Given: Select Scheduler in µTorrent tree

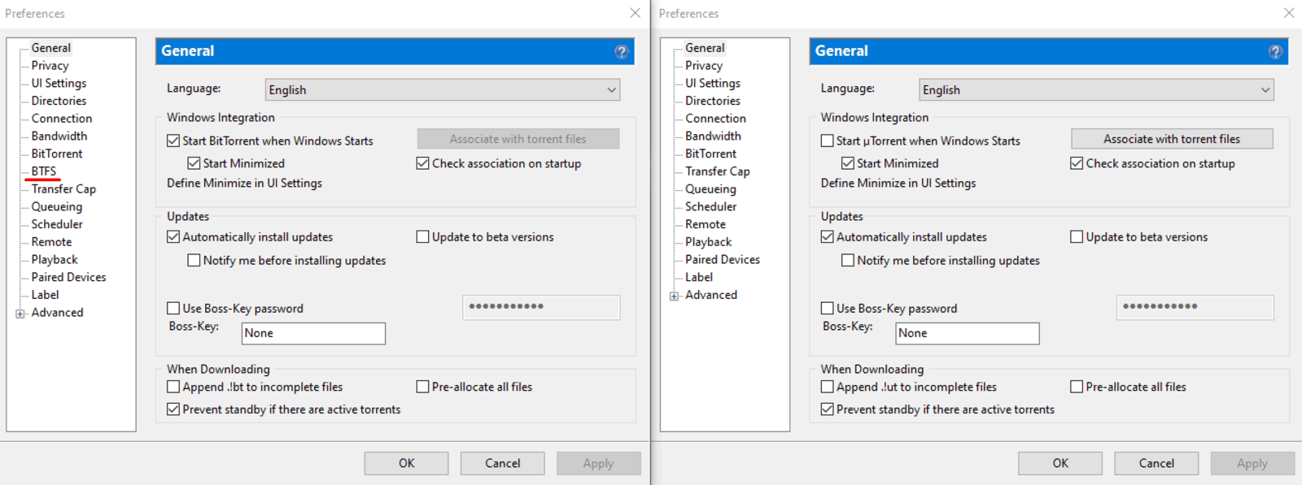Looking at the screenshot, I should [710, 206].
